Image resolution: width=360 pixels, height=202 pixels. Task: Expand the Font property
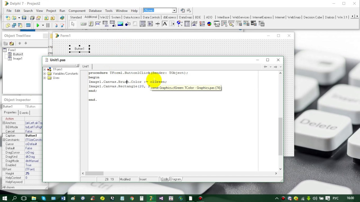(4, 169)
